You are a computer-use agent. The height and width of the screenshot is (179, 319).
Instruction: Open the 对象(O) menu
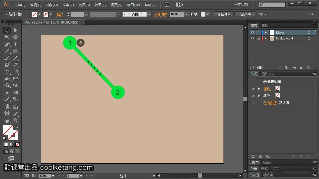(x=52, y=5)
